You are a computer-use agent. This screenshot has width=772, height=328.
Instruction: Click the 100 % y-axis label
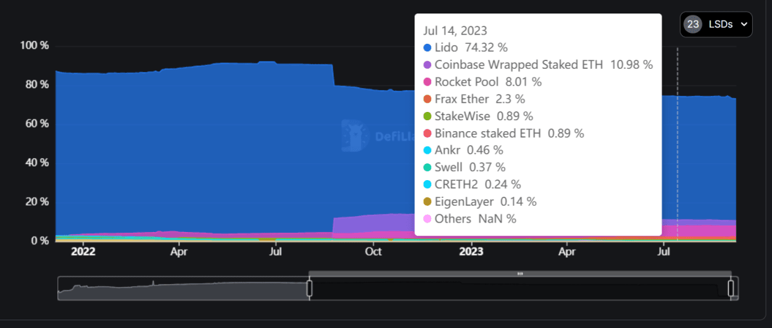pyautogui.click(x=35, y=46)
